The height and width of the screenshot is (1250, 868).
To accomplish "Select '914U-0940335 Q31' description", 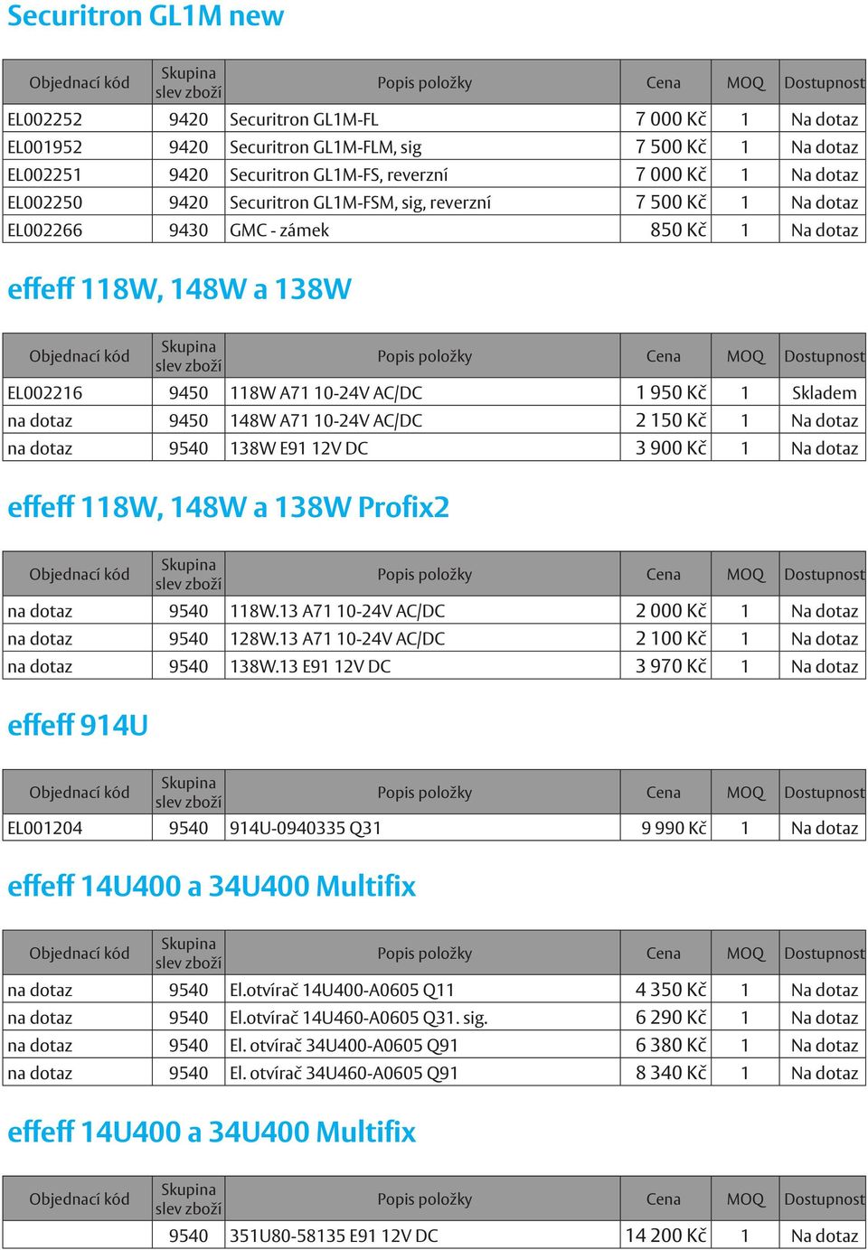I will [x=306, y=829].
